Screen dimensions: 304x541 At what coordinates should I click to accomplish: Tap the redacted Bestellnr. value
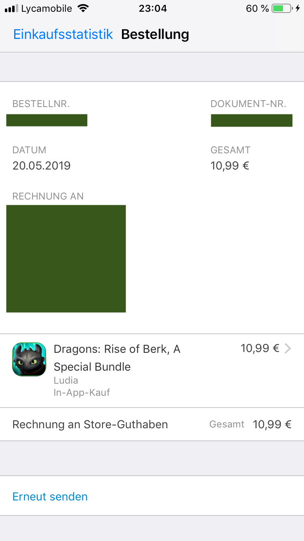click(x=47, y=120)
